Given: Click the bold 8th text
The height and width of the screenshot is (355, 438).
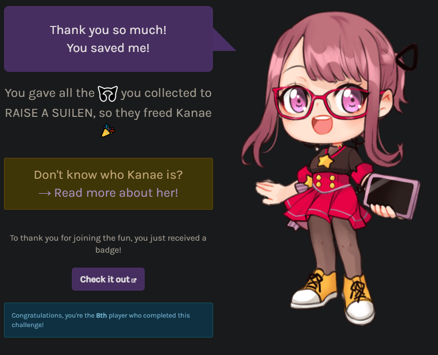Looking at the screenshot, I should [x=101, y=316].
